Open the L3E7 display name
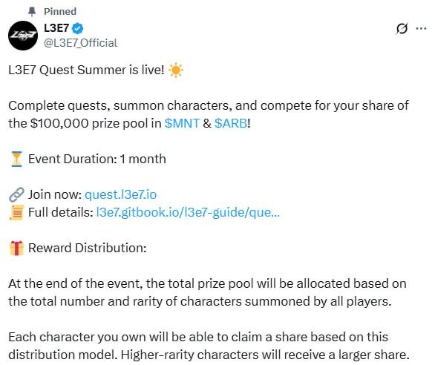The height and width of the screenshot is (365, 435). [x=56, y=28]
